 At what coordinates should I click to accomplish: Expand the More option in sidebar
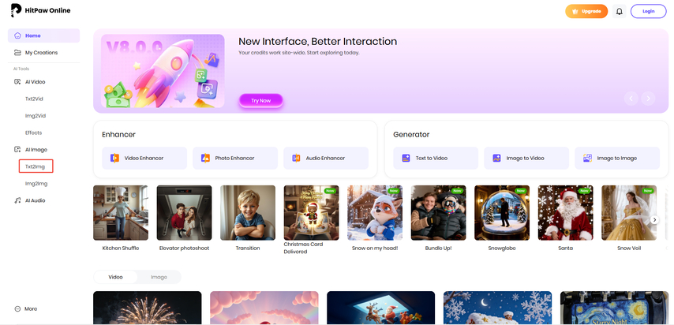(x=25, y=308)
